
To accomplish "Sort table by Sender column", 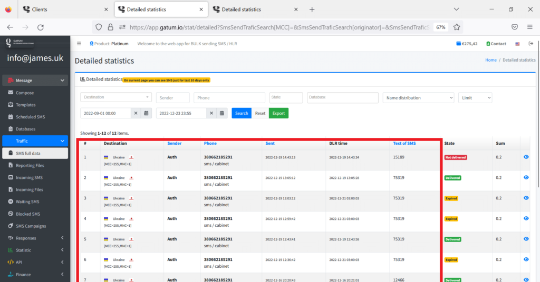I will click(174, 143).
